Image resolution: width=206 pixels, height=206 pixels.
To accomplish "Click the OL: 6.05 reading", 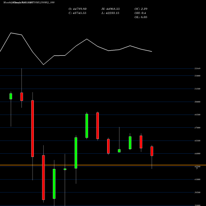I will (141, 17).
